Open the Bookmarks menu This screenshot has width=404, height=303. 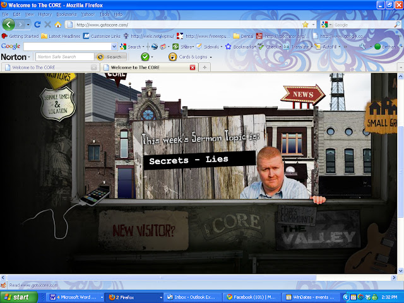[x=66, y=14]
